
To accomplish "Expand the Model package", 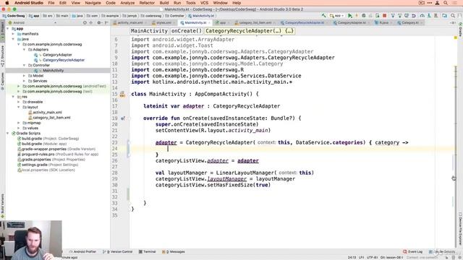I will coord(24,76).
